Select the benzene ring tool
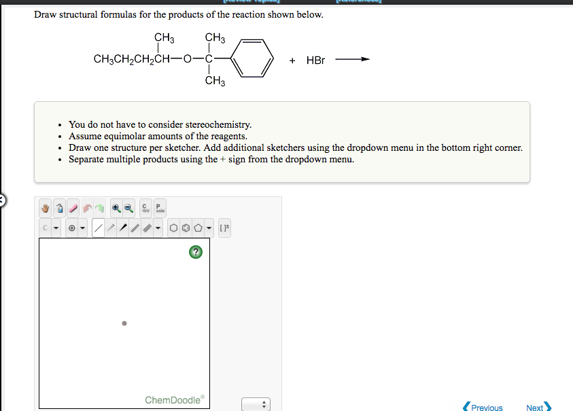Viewport: 573px width, 411px height. pyautogui.click(x=185, y=227)
